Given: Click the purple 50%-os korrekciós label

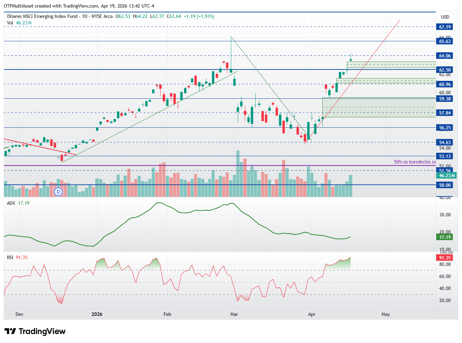Looking at the screenshot, I should [x=415, y=162].
